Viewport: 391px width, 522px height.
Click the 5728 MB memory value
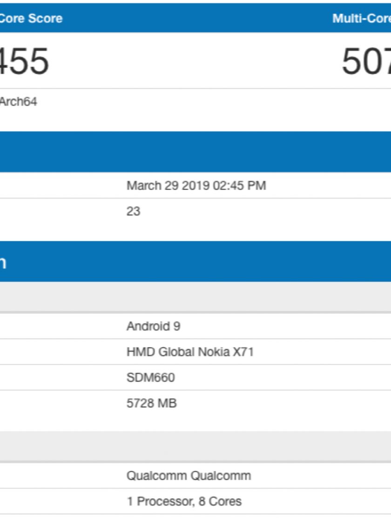click(x=151, y=403)
